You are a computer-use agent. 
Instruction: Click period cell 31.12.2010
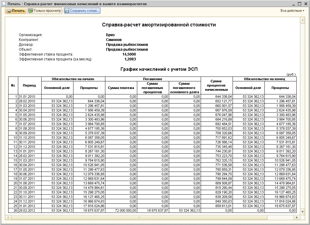point(29,147)
